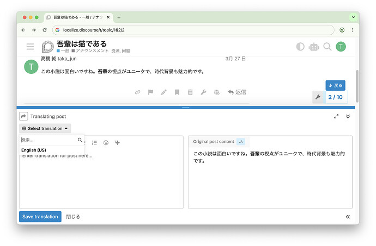The width and height of the screenshot is (376, 246).
Task: Reload the current page
Action: click(x=45, y=30)
